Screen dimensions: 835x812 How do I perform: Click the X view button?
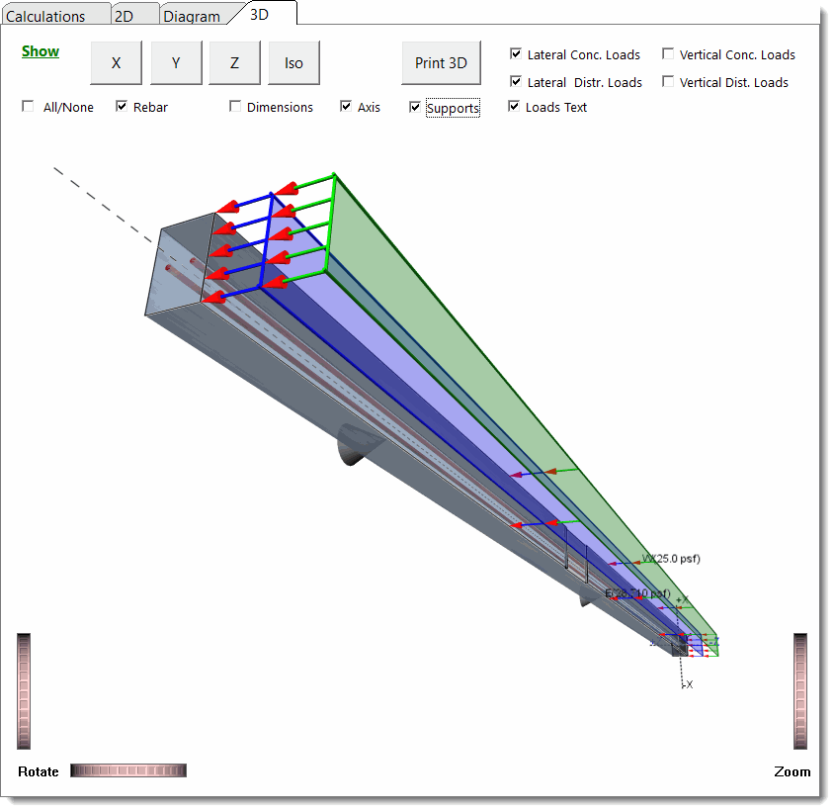click(116, 63)
